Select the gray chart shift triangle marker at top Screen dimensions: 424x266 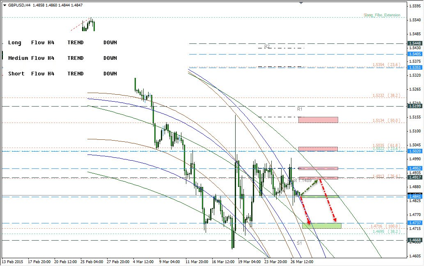click(x=301, y=3)
